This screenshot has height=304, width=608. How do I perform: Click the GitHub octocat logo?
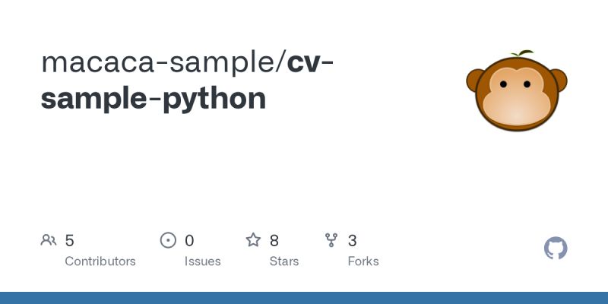[556, 249]
